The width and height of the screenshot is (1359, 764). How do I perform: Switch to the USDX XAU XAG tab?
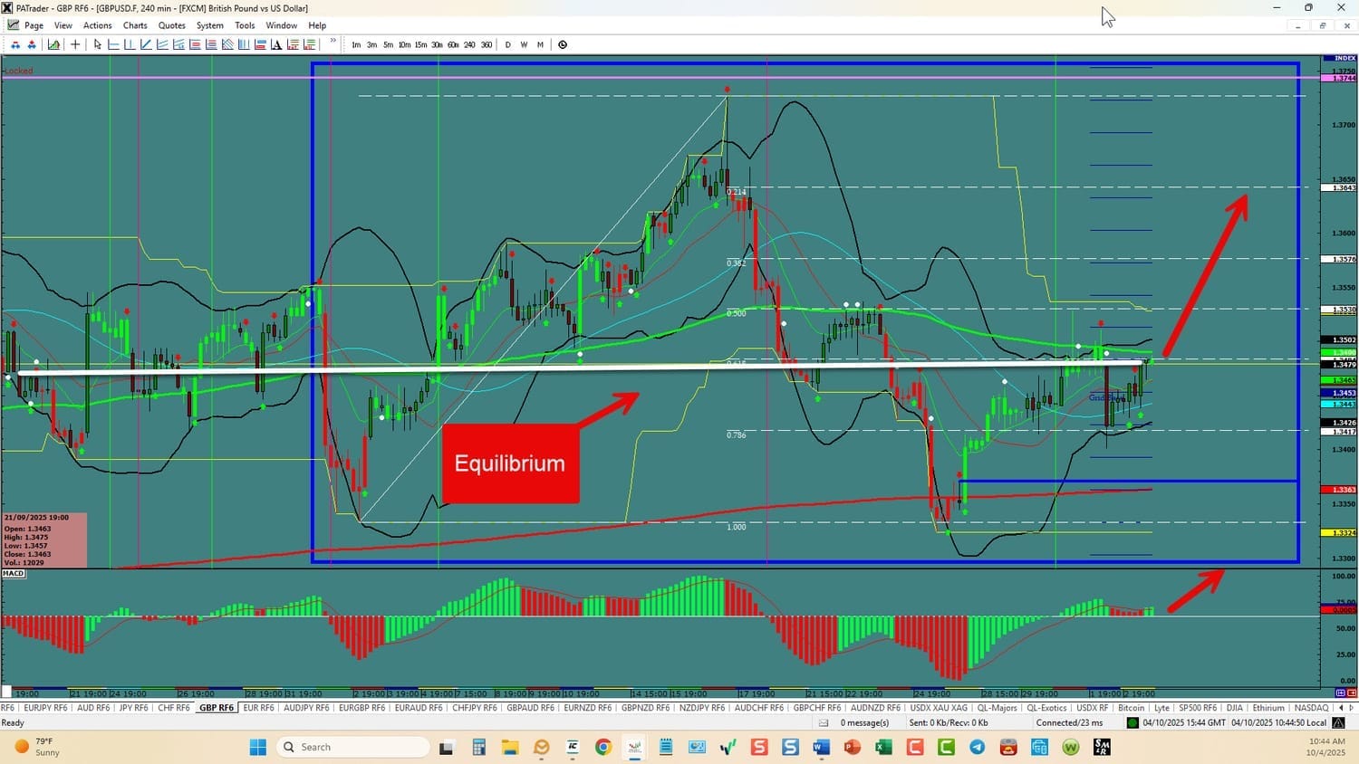click(939, 708)
